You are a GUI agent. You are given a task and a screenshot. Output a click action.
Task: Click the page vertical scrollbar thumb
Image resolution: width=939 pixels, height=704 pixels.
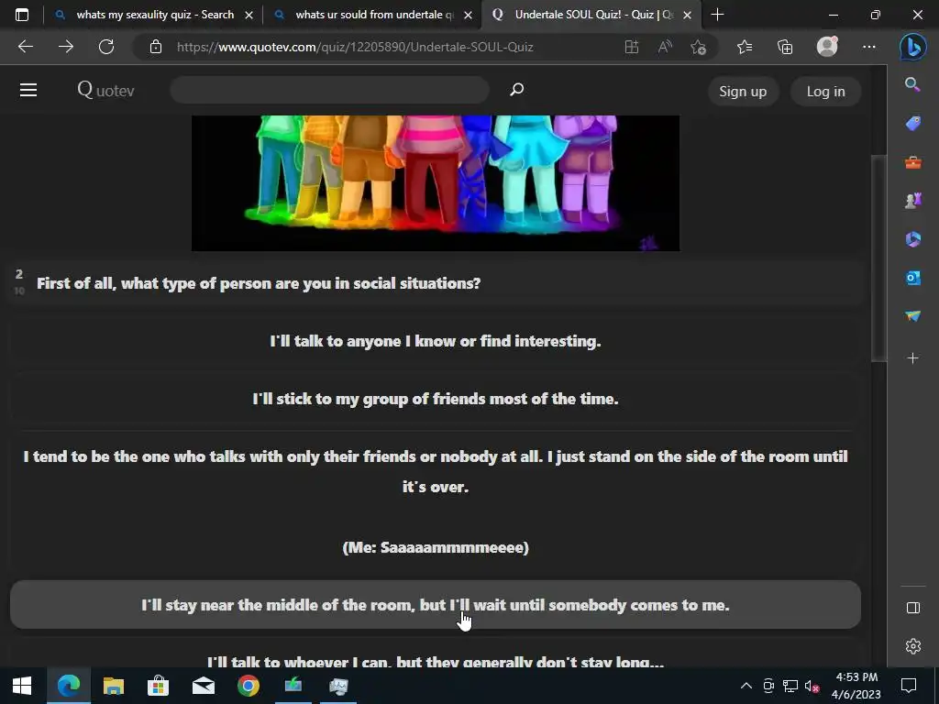(878, 258)
